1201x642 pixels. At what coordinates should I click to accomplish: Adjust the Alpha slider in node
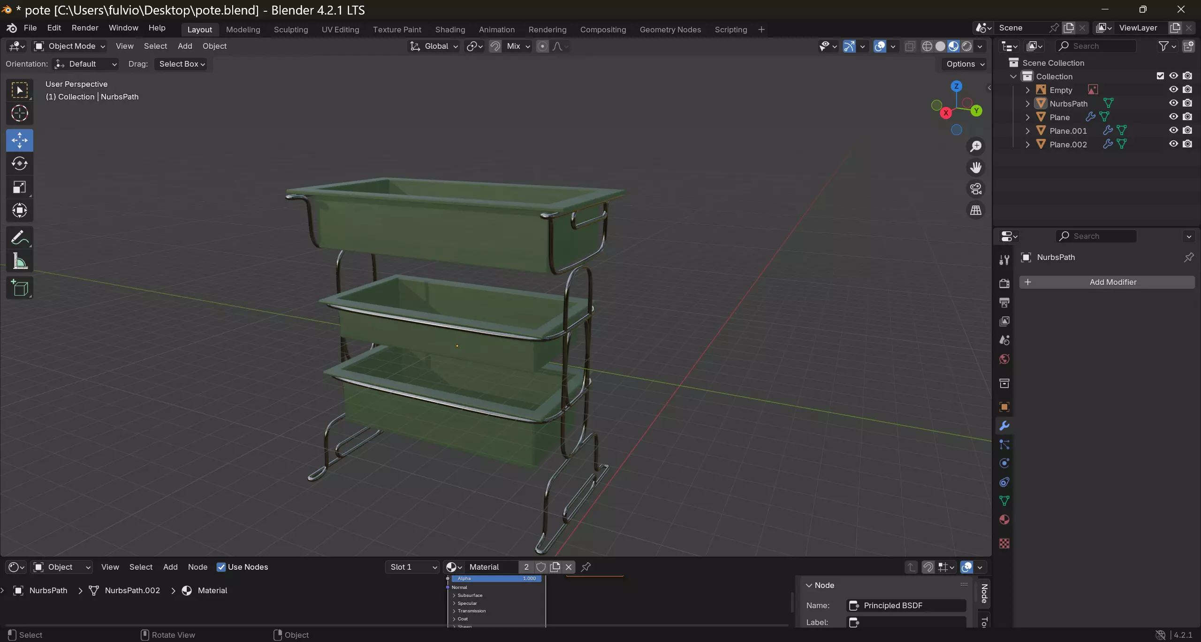[496, 579]
